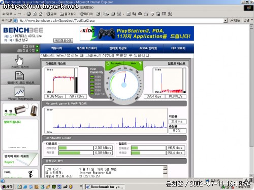The width and height of the screenshot is (254, 190).
Task: Open the web page load test icon
Action: click(x=19, y=75)
